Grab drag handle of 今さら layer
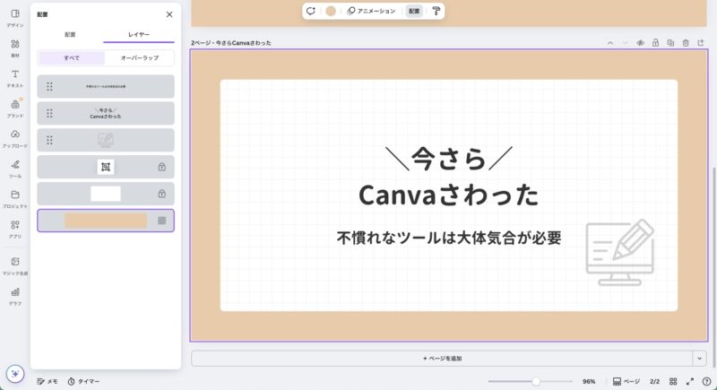Image resolution: width=717 pixels, height=390 pixels. 49,113
